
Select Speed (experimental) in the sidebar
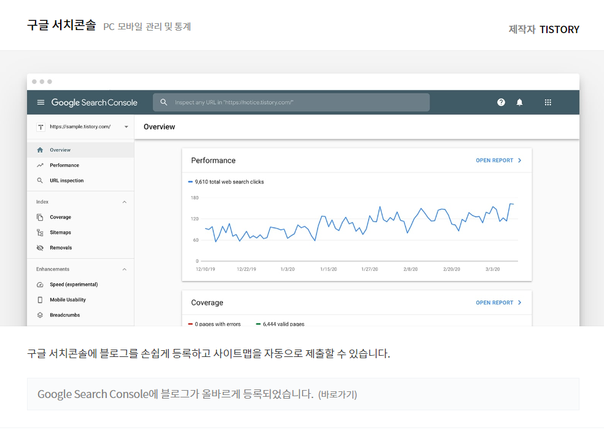[x=80, y=285]
